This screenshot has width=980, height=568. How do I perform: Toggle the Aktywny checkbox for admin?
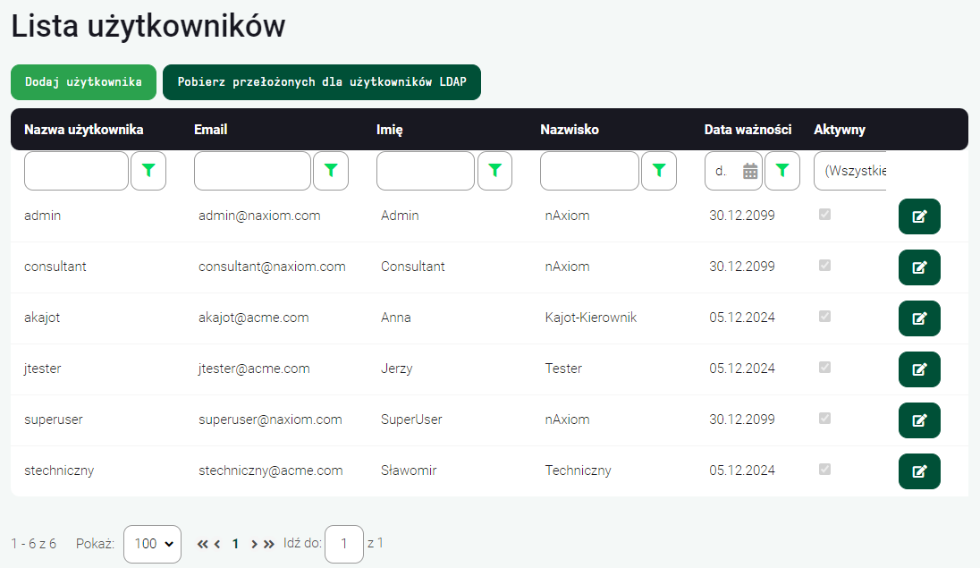[824, 214]
